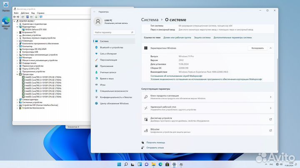Image resolution: width=300 pixels, height=168 pixels.
Task: Select Порты (COM и LPT) category
Action: coord(30,69)
